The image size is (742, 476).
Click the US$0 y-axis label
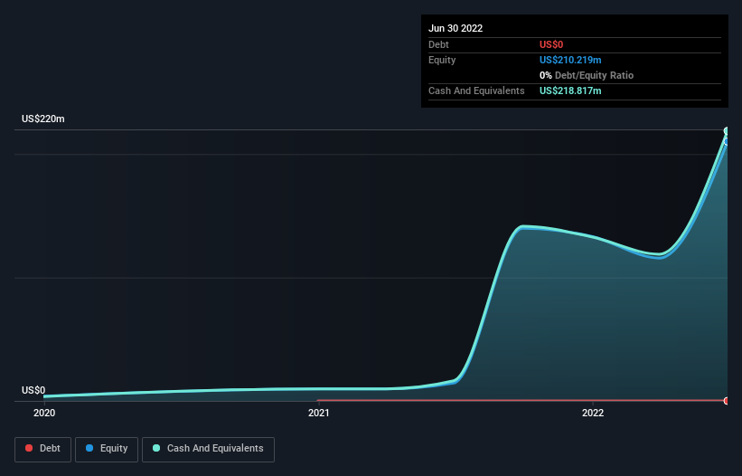pos(33,390)
